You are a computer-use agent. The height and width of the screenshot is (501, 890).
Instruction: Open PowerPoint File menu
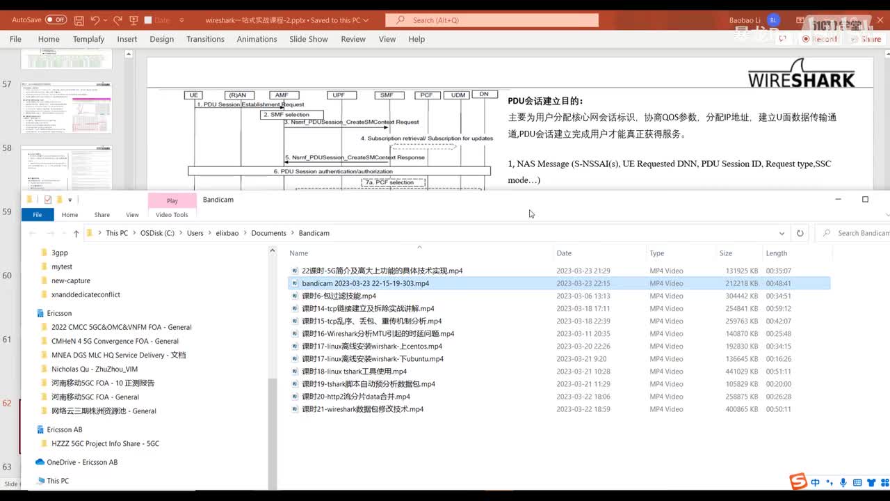tap(15, 39)
